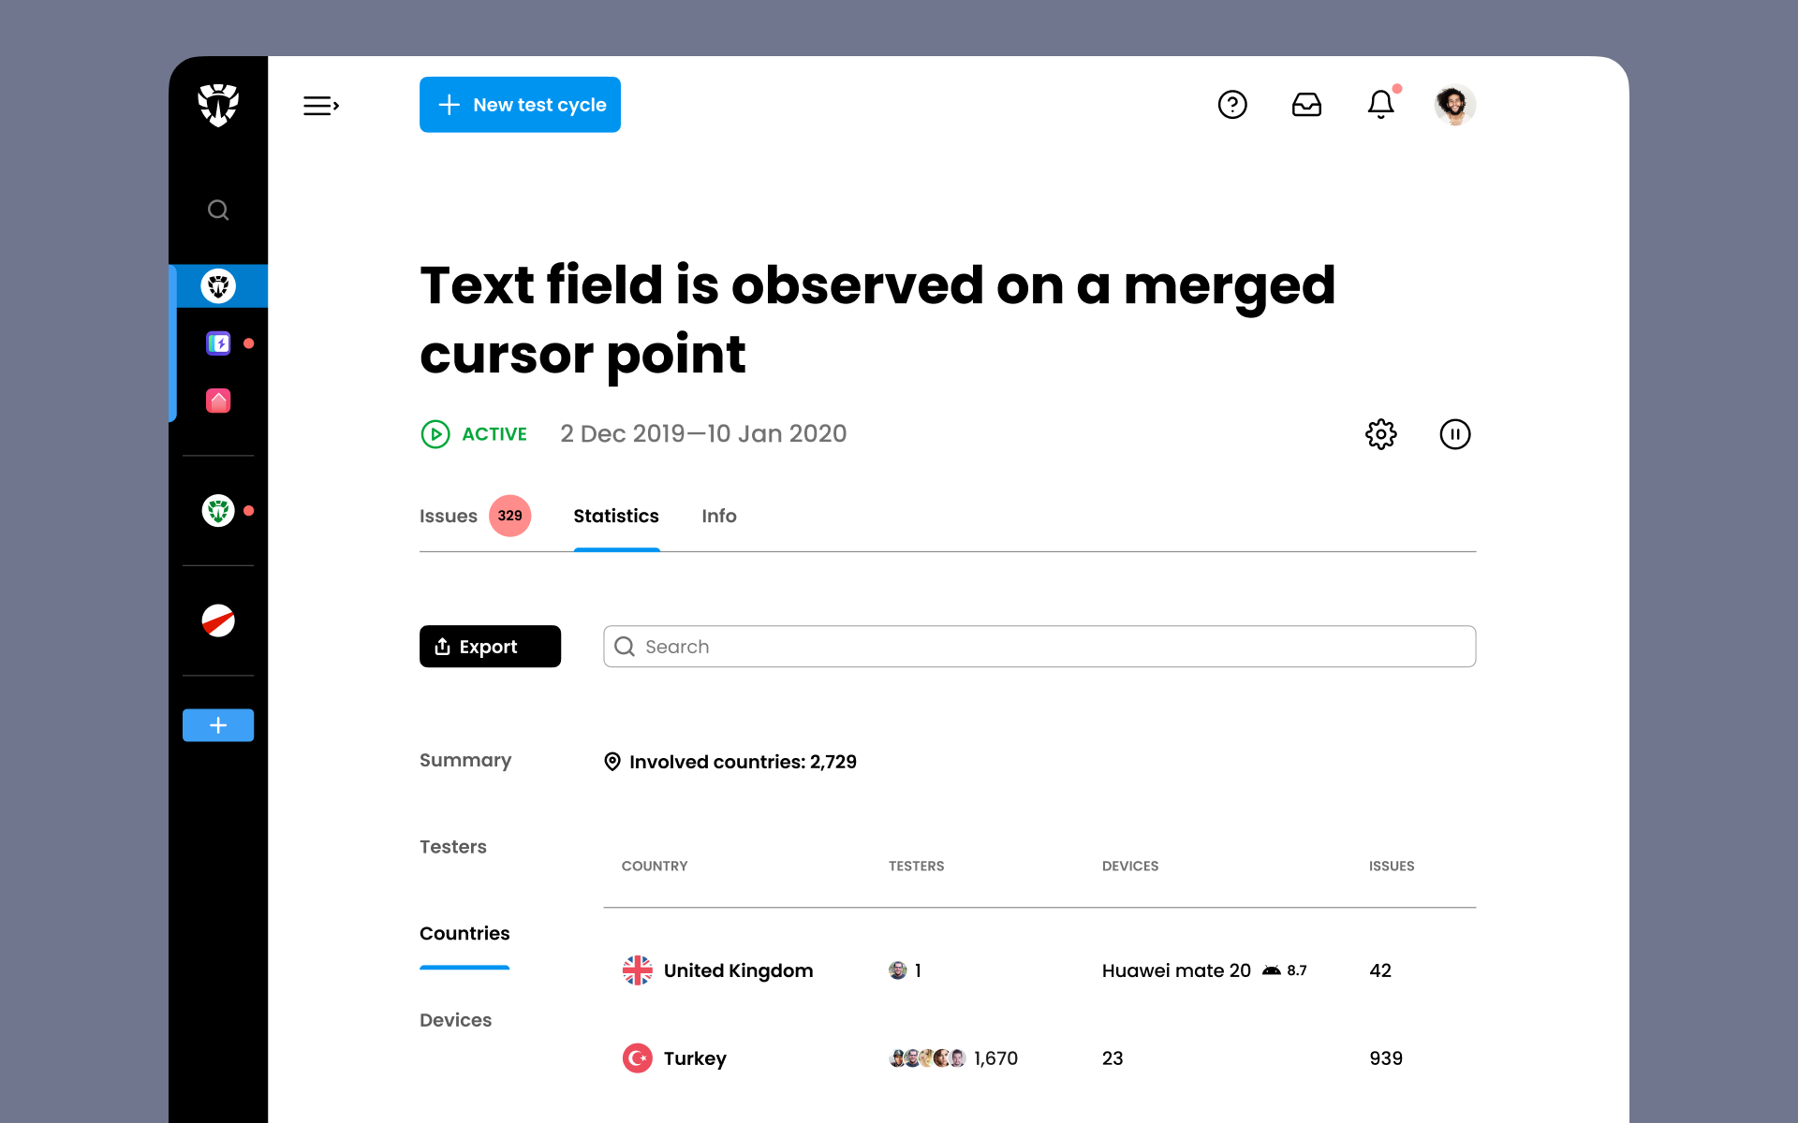Switch to the Issues tab
Viewport: 1798px width, 1123px height.
[x=449, y=516]
